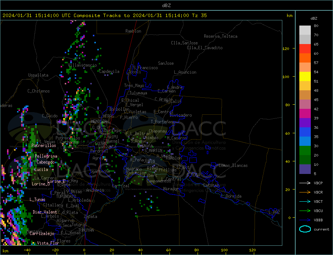Image resolution: width=333 pixels, height=255 pixels.
Task: Click the SanJose location label
Action: [x=166, y=63]
